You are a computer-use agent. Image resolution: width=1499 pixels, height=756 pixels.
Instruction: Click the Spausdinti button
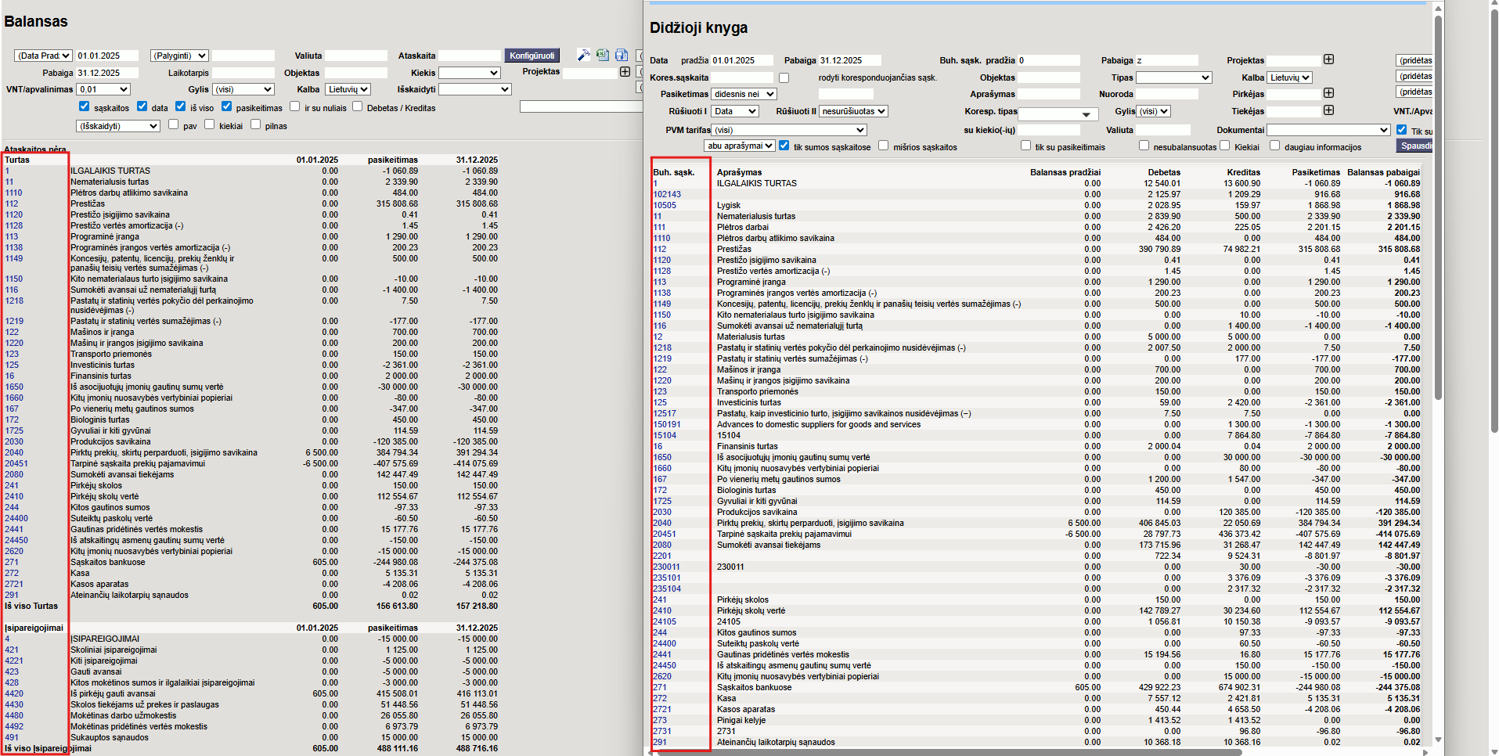1415,146
